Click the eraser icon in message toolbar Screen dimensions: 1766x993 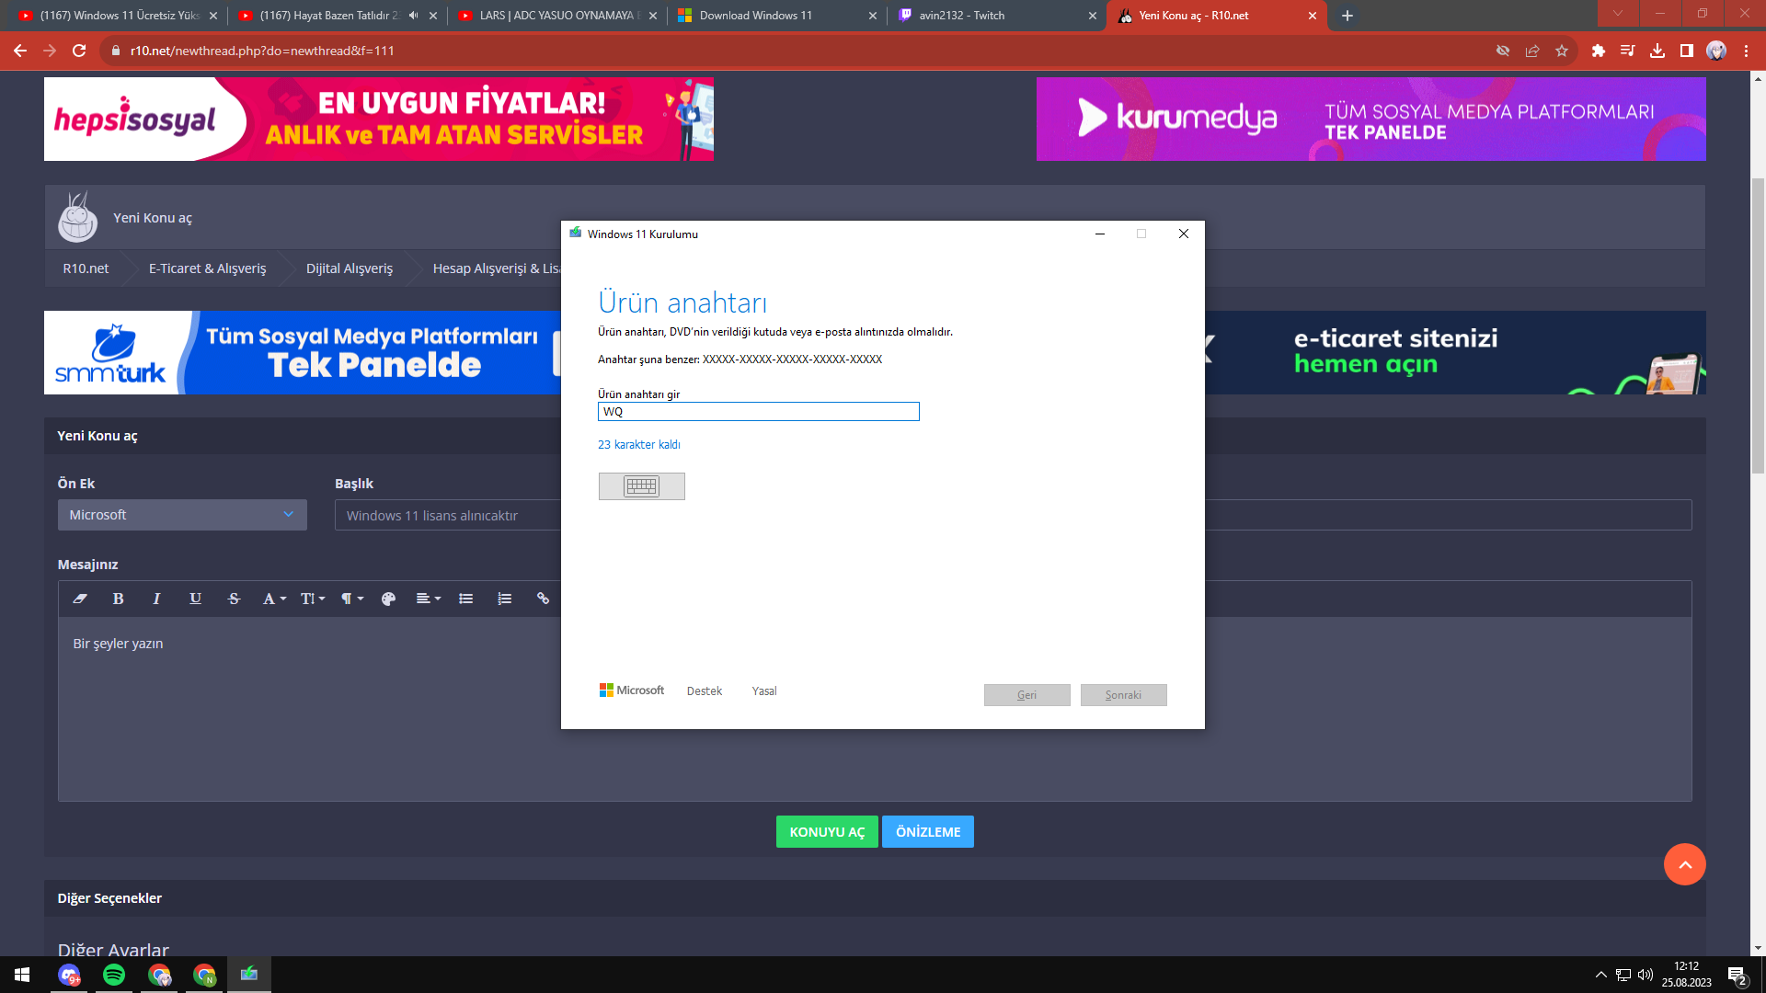[x=80, y=599]
